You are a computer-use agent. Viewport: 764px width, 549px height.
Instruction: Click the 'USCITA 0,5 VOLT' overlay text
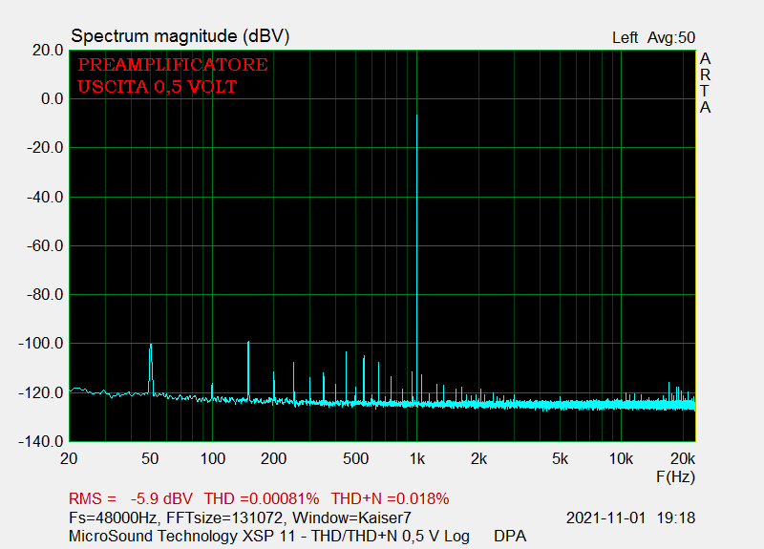(x=157, y=86)
